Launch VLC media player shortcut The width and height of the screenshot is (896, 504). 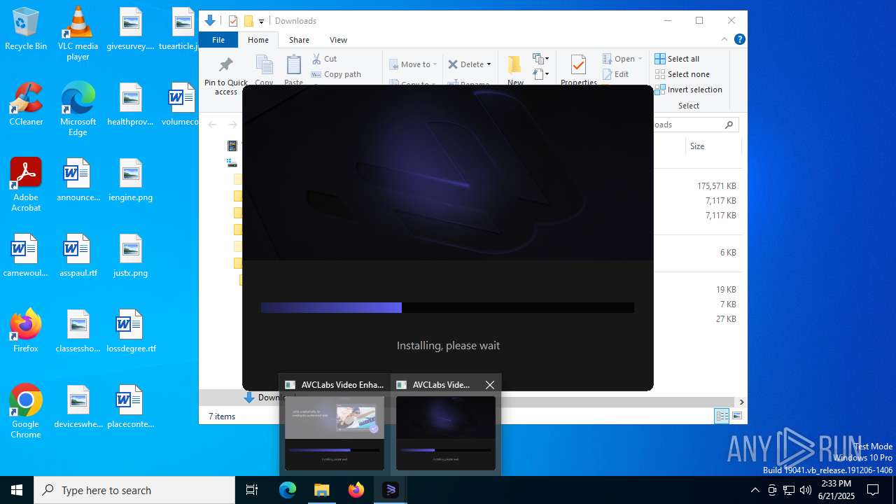pos(78,34)
